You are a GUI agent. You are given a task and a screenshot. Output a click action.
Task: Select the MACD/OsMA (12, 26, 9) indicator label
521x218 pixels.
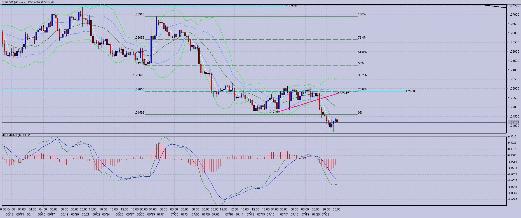(x=16, y=135)
